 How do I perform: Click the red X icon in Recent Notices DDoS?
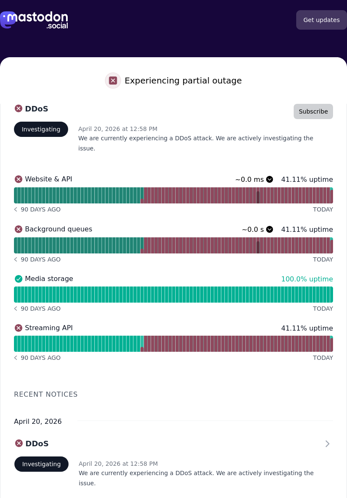pyautogui.click(x=19, y=443)
